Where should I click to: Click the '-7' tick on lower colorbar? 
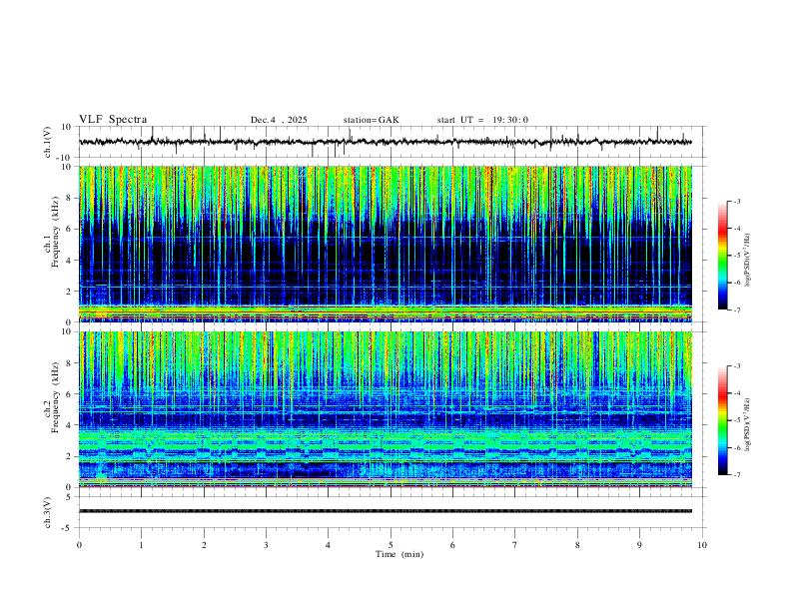736,475
